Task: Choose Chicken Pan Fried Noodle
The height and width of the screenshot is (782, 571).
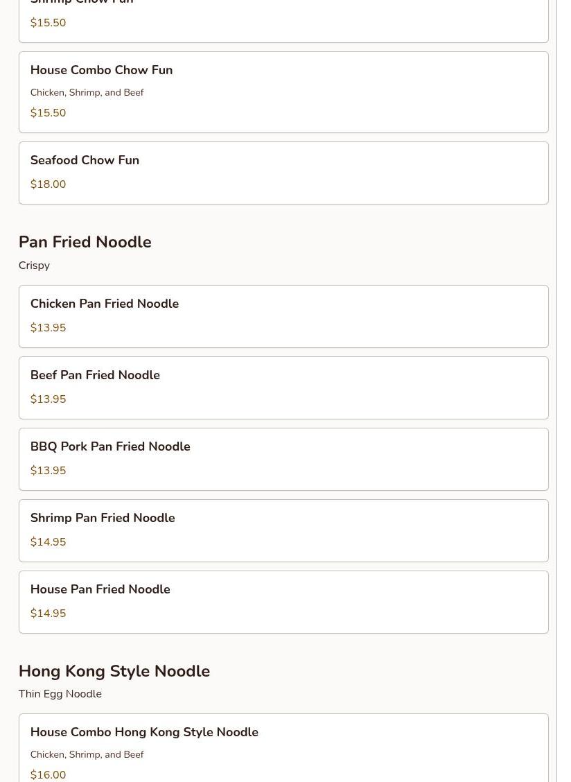Action: [x=283, y=317]
